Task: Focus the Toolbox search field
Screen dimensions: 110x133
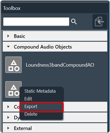Action: click(x=36, y=22)
